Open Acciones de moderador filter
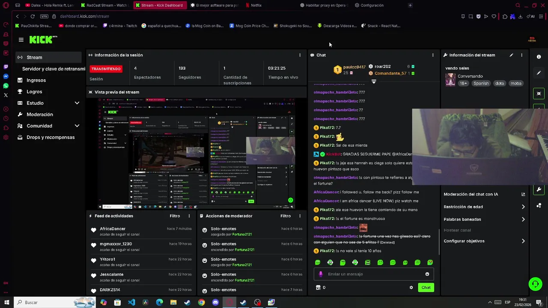Image resolution: width=548 pixels, height=308 pixels. [x=286, y=216]
